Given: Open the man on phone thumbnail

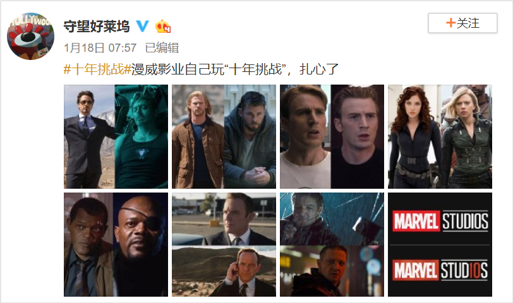Looking at the screenshot, I should coord(224,244).
